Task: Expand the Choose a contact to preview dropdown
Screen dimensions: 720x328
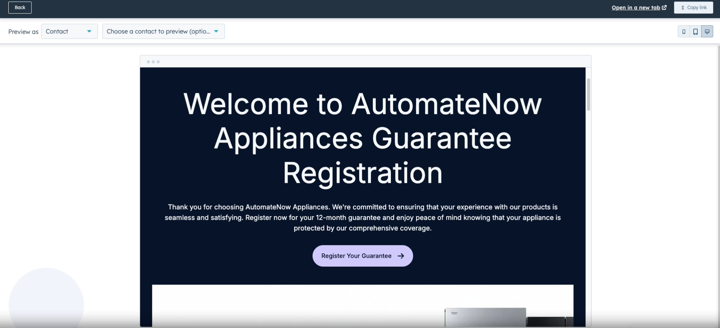Action: [163, 31]
